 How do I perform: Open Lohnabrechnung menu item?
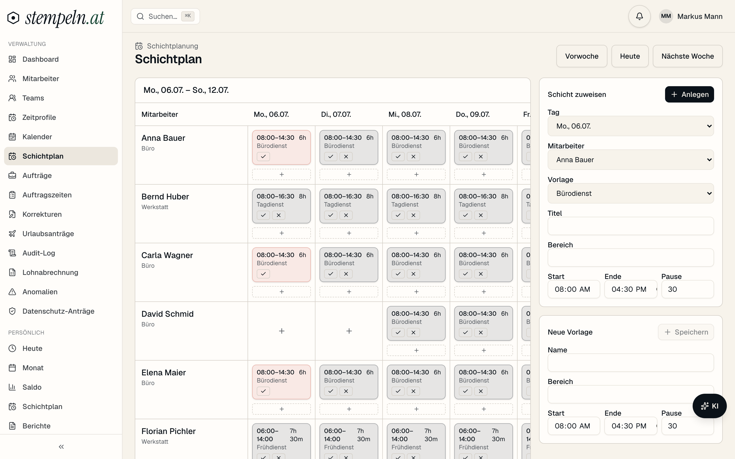[61, 273]
